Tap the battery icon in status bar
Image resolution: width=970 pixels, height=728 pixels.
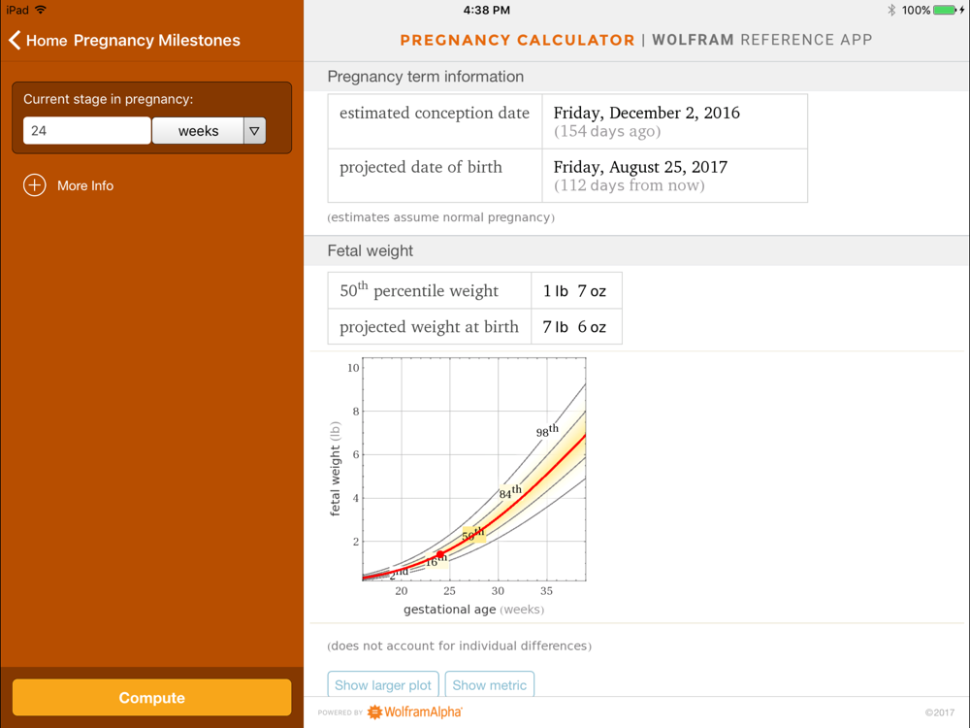[x=947, y=10]
